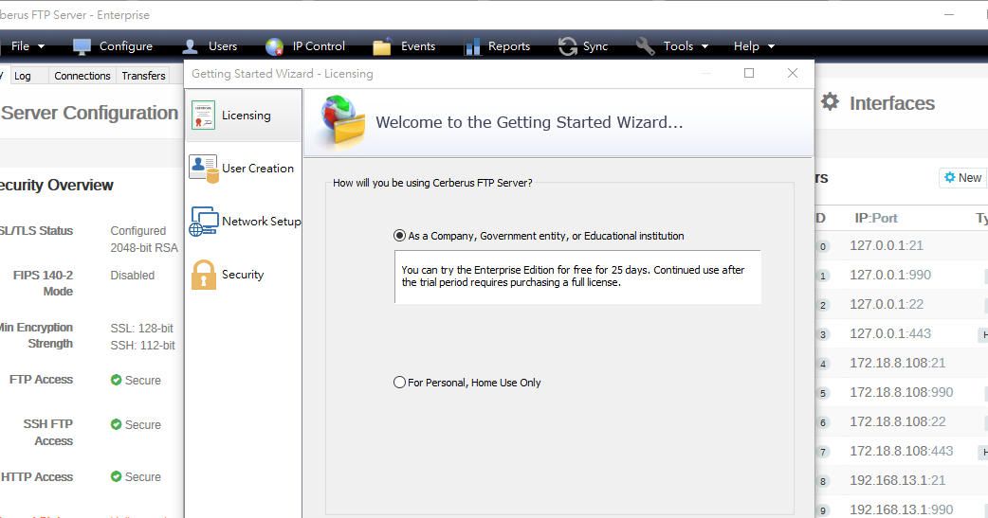Select the Security padlock icon
This screenshot has width=988, height=518.
point(204,275)
